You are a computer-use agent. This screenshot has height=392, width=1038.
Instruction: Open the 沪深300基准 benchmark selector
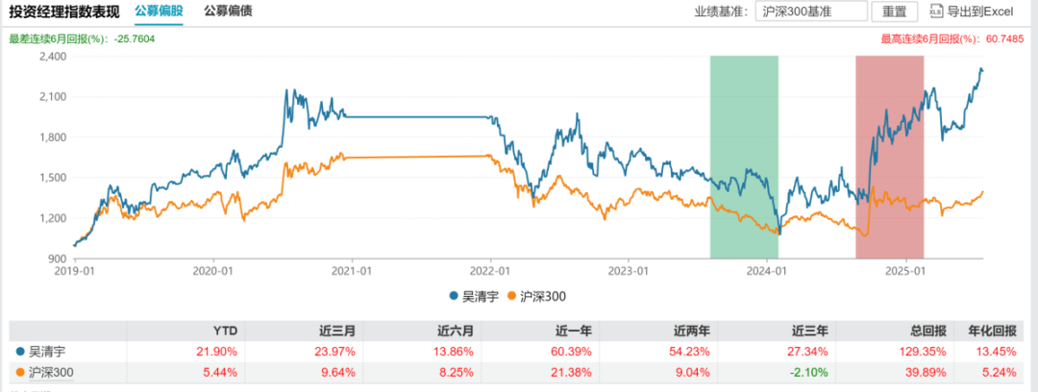coord(811,12)
